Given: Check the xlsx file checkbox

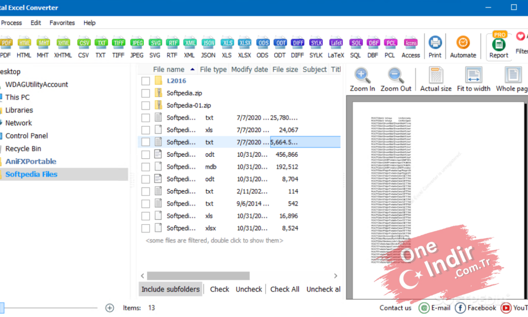Looking at the screenshot, I should (146, 229).
